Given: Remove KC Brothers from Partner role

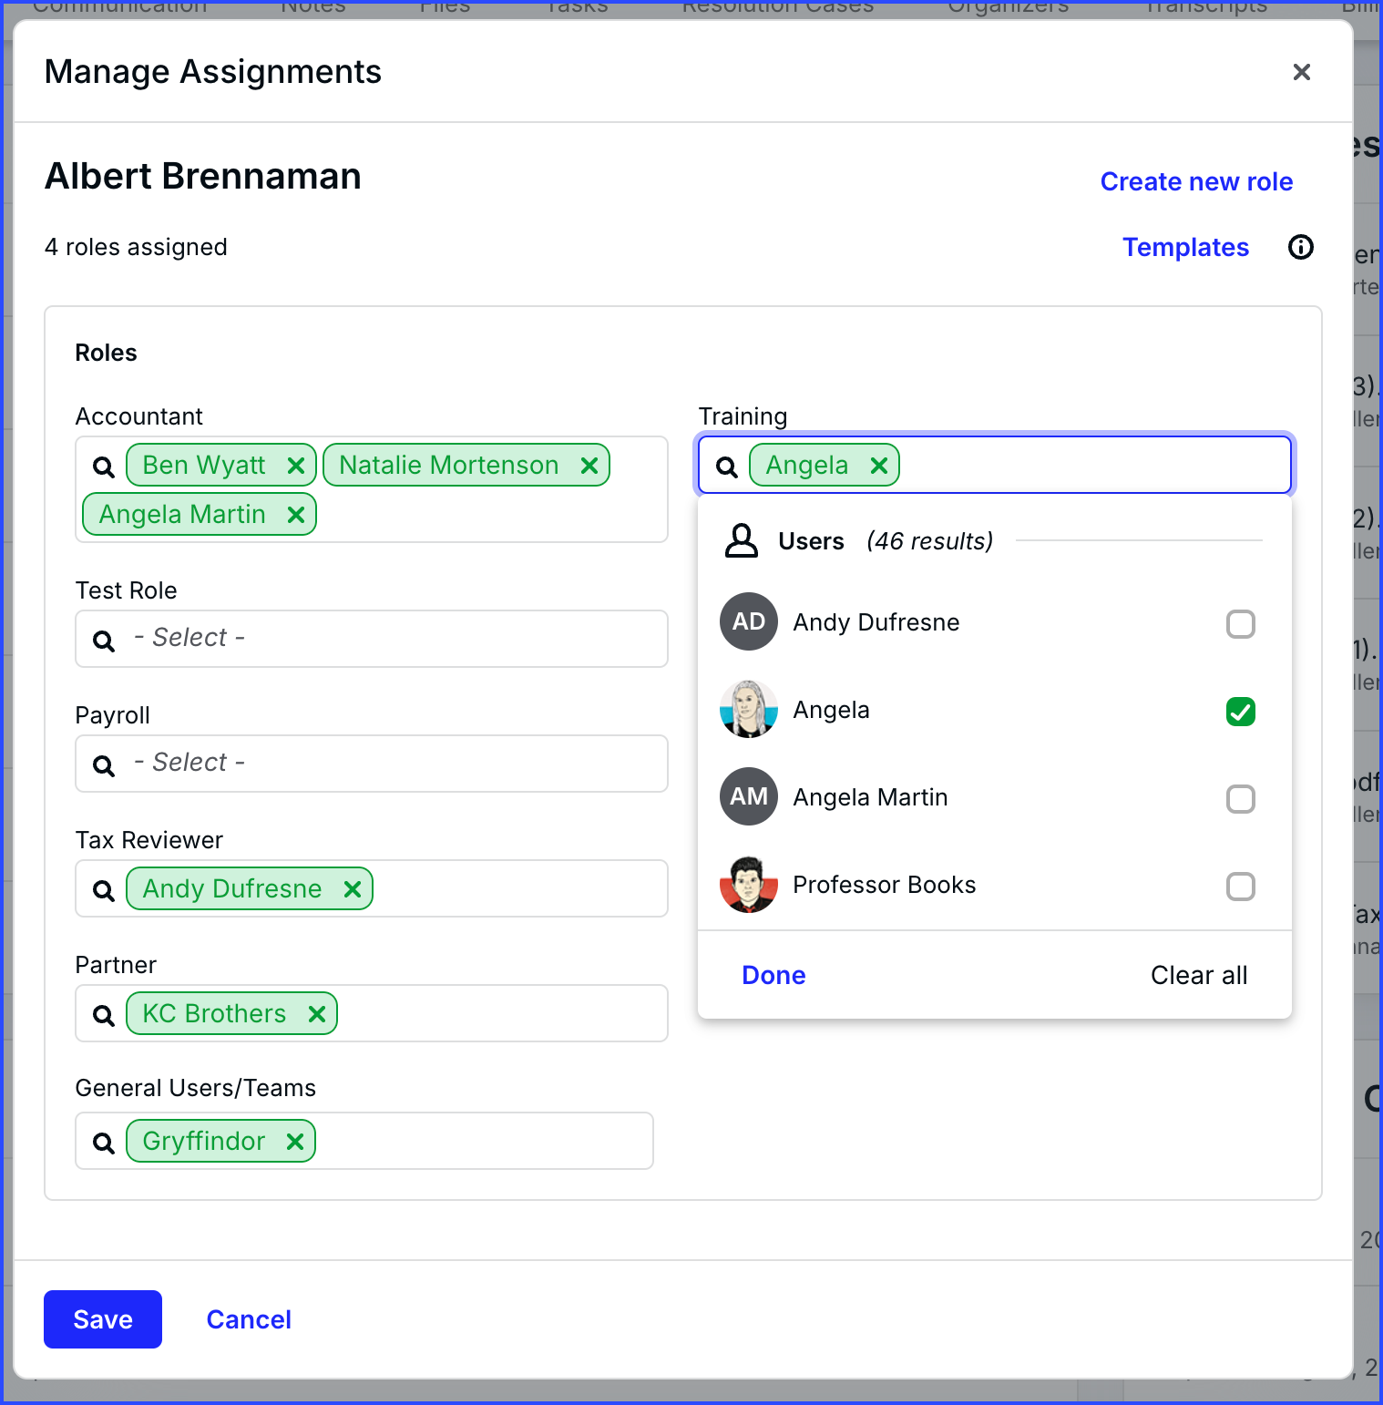Looking at the screenshot, I should coord(317,1014).
